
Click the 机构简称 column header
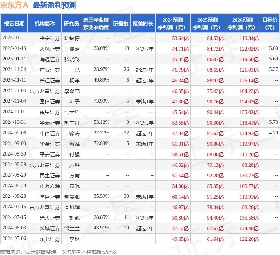coord(45,24)
